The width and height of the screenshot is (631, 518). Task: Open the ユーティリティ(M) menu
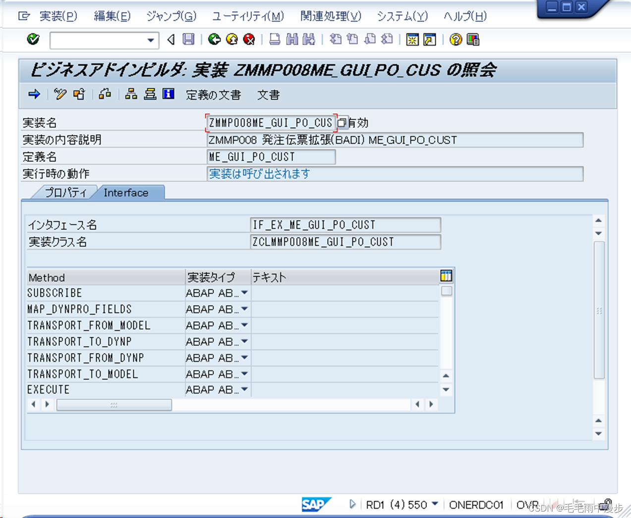[248, 16]
